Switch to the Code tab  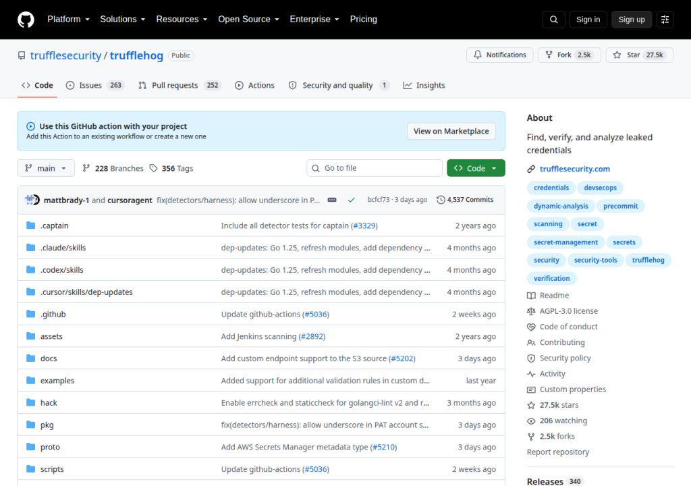[38, 85]
